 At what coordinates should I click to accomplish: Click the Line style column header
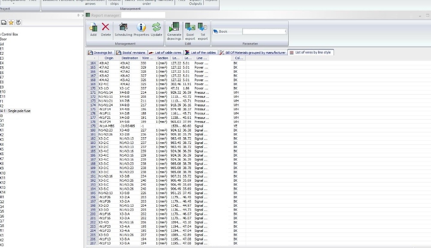tap(202, 58)
